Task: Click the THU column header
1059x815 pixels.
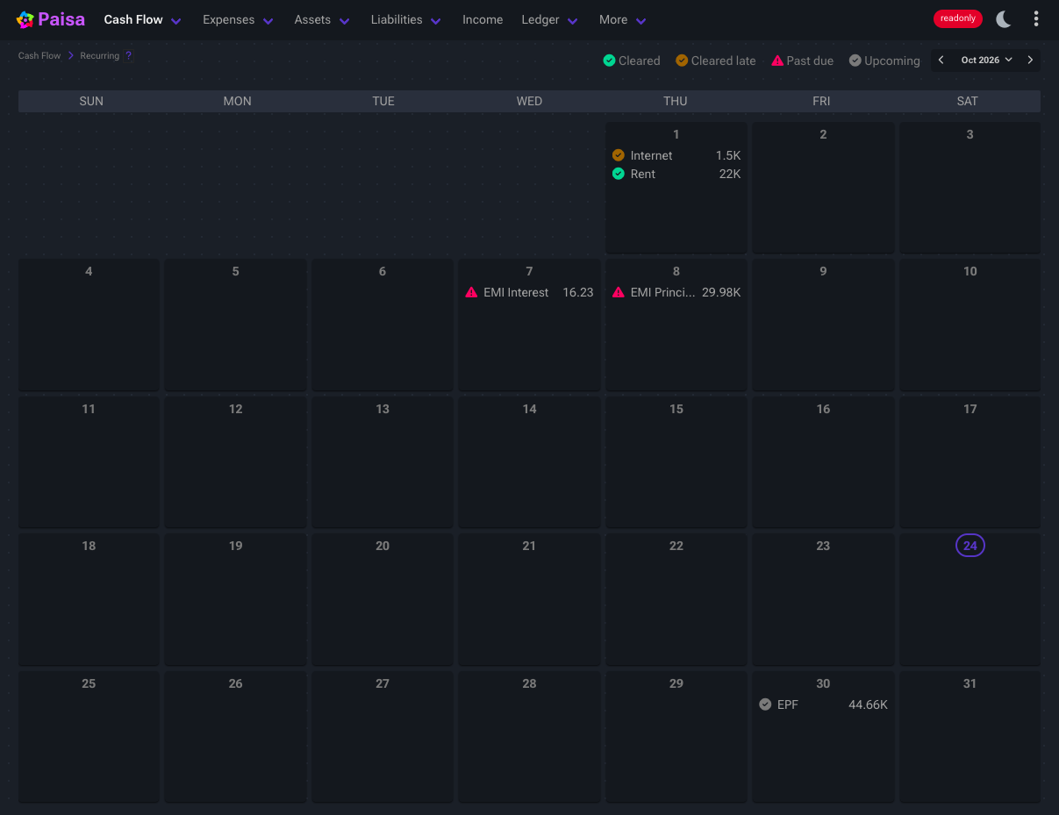Action: [676, 101]
